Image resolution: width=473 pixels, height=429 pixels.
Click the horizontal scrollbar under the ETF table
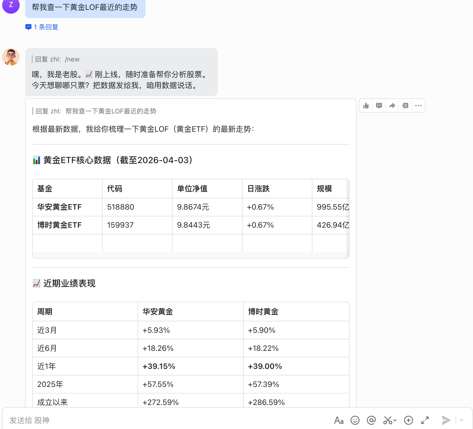click(191, 255)
